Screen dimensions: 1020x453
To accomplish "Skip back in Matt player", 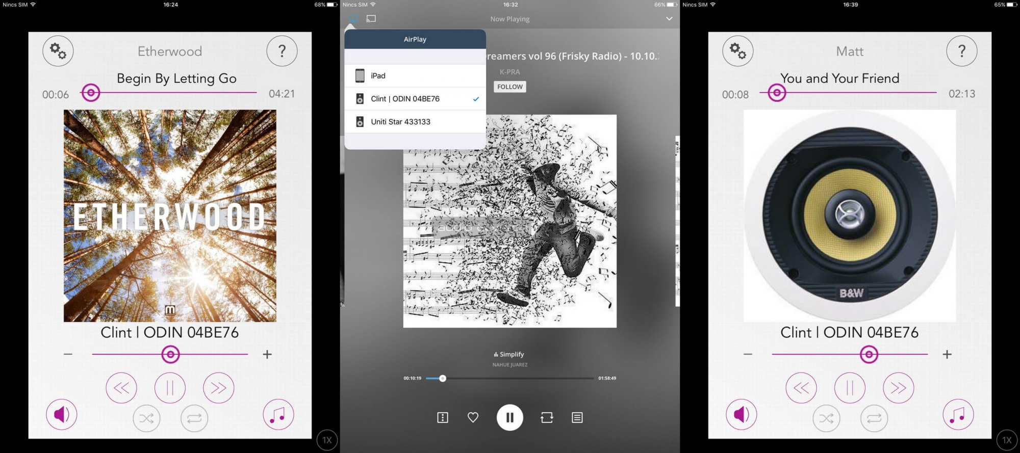I will click(x=801, y=388).
